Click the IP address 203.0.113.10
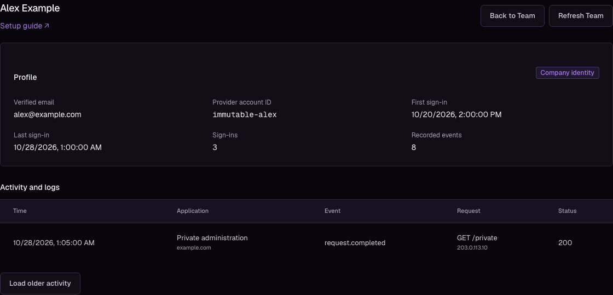Viewport: 613px width, 295px height. pos(473,248)
